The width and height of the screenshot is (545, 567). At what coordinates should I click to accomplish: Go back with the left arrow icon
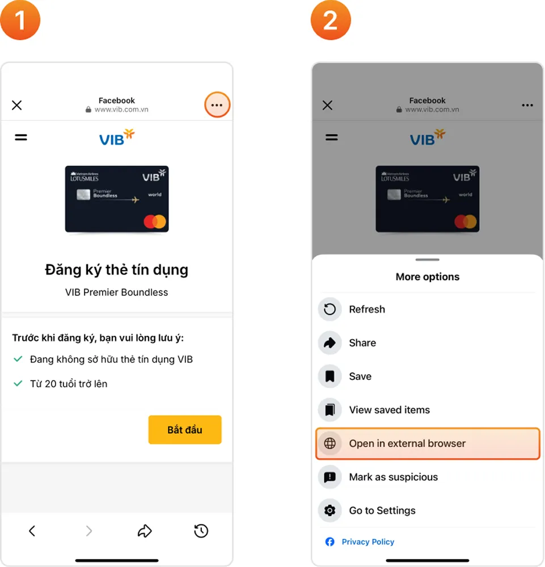(x=32, y=531)
